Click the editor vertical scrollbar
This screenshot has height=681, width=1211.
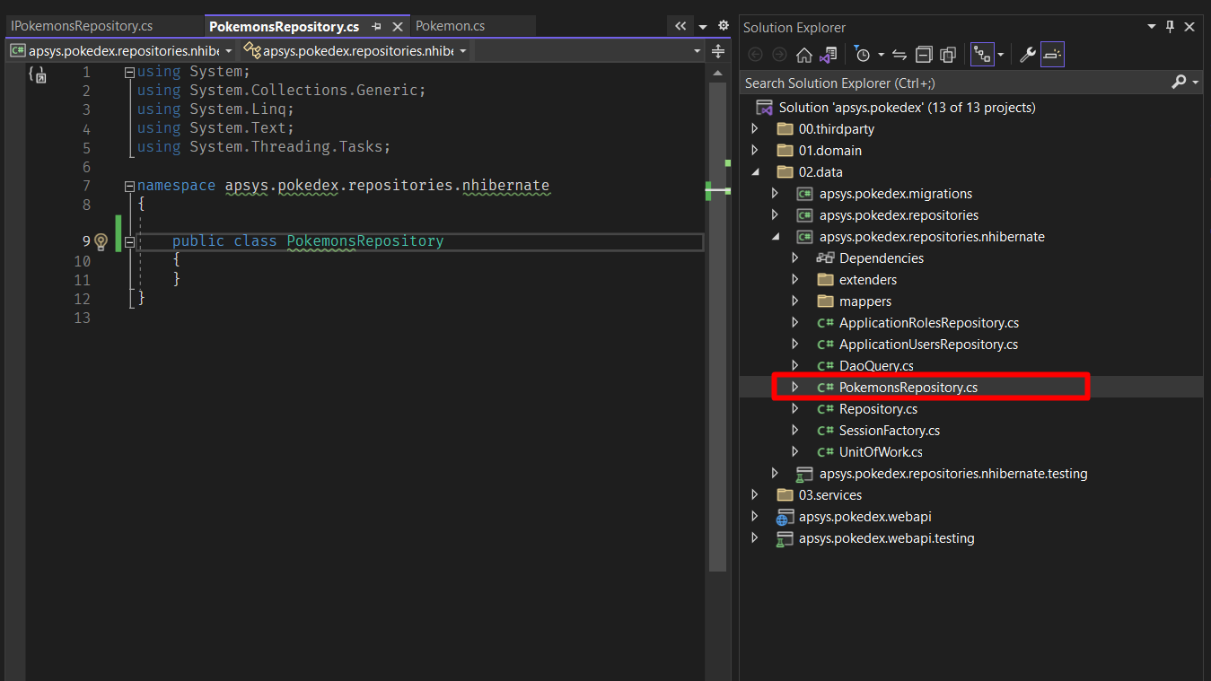717,359
